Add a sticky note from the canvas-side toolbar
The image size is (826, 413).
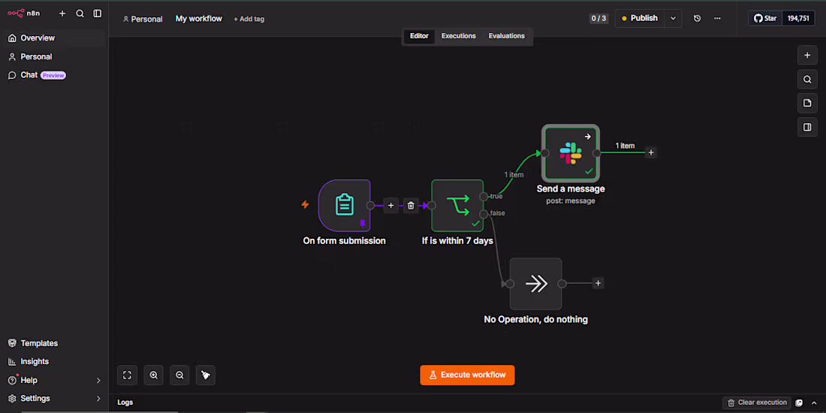807,104
